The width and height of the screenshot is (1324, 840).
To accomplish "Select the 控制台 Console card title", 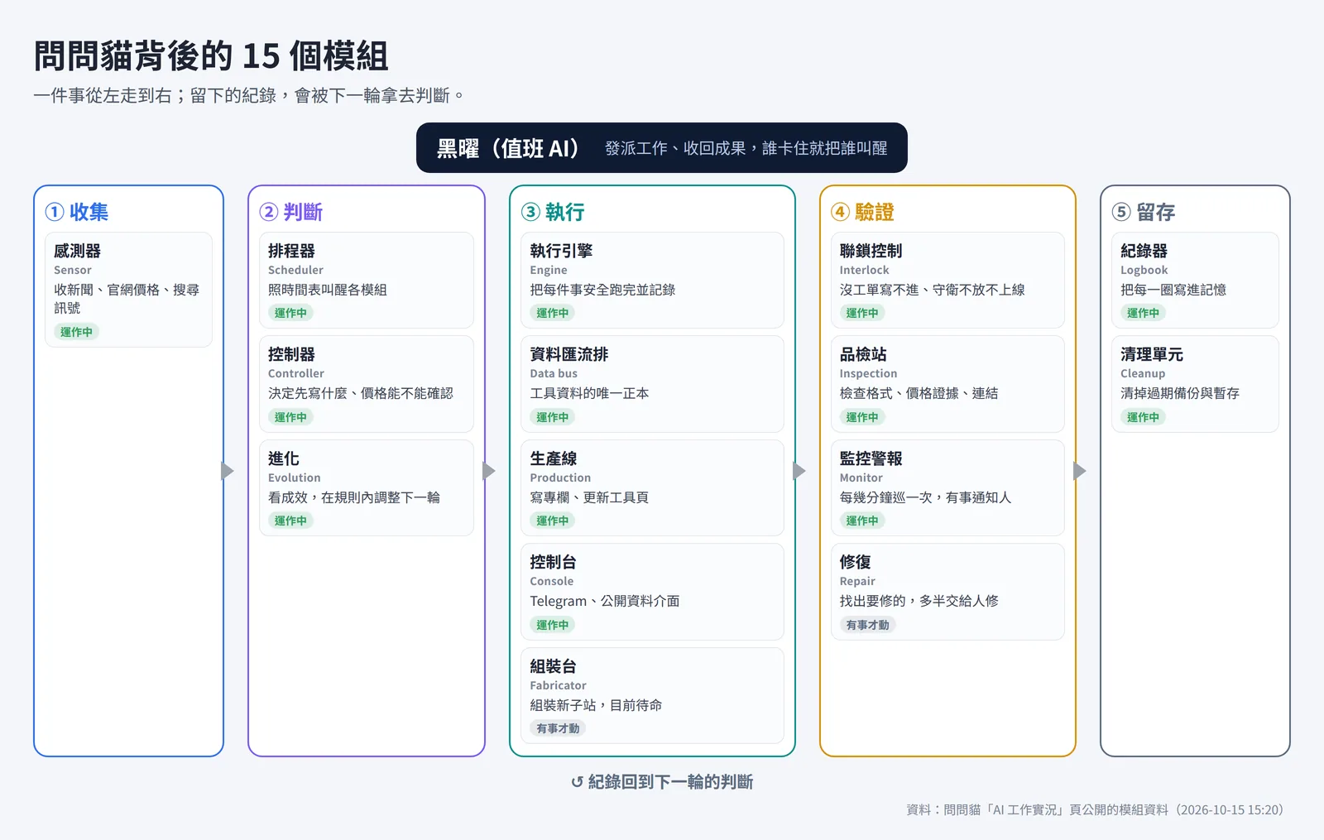I will click(554, 562).
